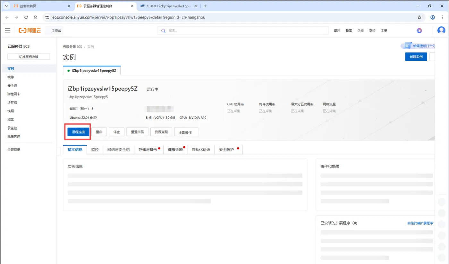The image size is (449, 264).
Task: Bookmark this page with star icon
Action: click(419, 17)
